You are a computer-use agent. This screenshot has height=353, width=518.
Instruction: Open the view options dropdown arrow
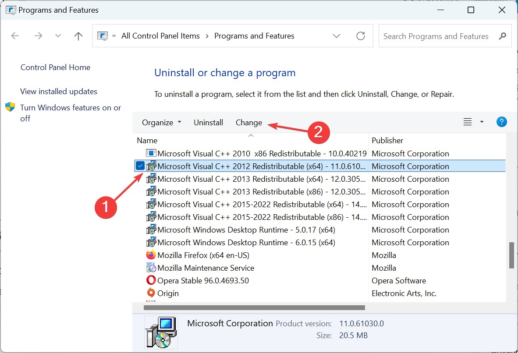(x=482, y=122)
